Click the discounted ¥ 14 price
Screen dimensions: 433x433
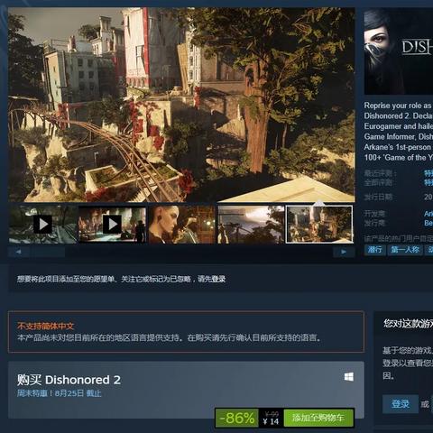click(x=271, y=421)
